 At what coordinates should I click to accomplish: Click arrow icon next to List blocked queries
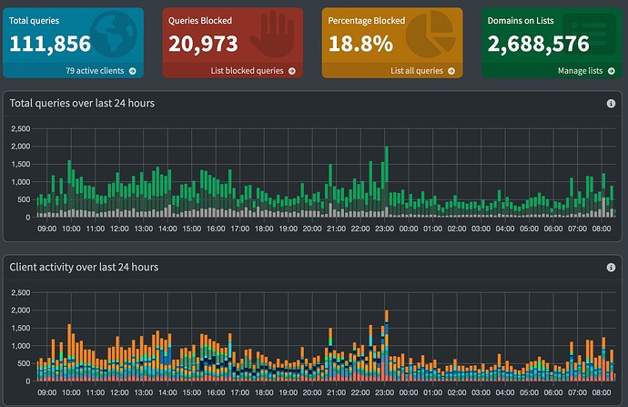click(x=291, y=71)
